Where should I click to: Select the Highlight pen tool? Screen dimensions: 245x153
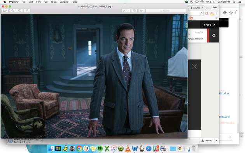point(124,11)
